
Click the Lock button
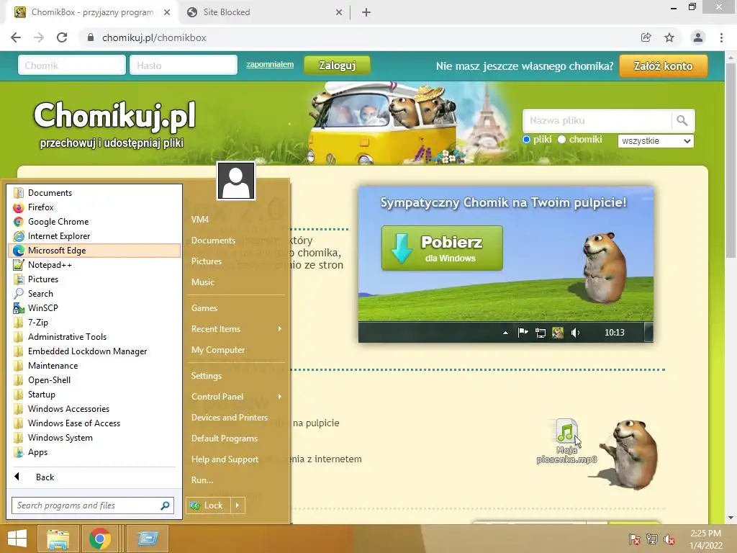click(x=209, y=505)
